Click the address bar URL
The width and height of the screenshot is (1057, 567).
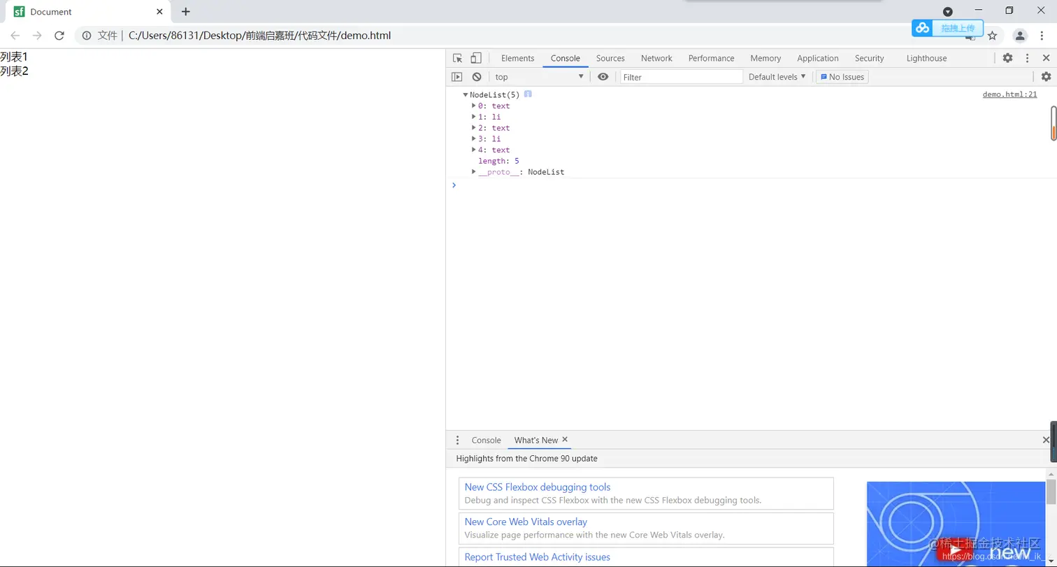click(259, 36)
